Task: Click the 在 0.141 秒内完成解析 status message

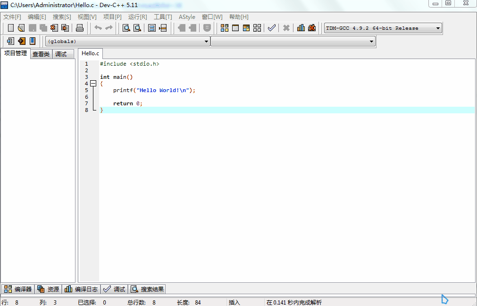Action: pos(294,303)
